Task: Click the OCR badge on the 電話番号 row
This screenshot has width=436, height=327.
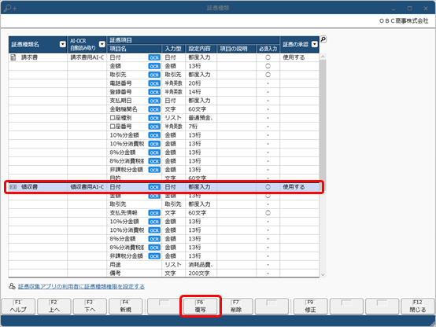Action: 154,83
